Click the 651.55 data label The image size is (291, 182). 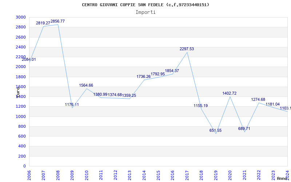(x=215, y=130)
